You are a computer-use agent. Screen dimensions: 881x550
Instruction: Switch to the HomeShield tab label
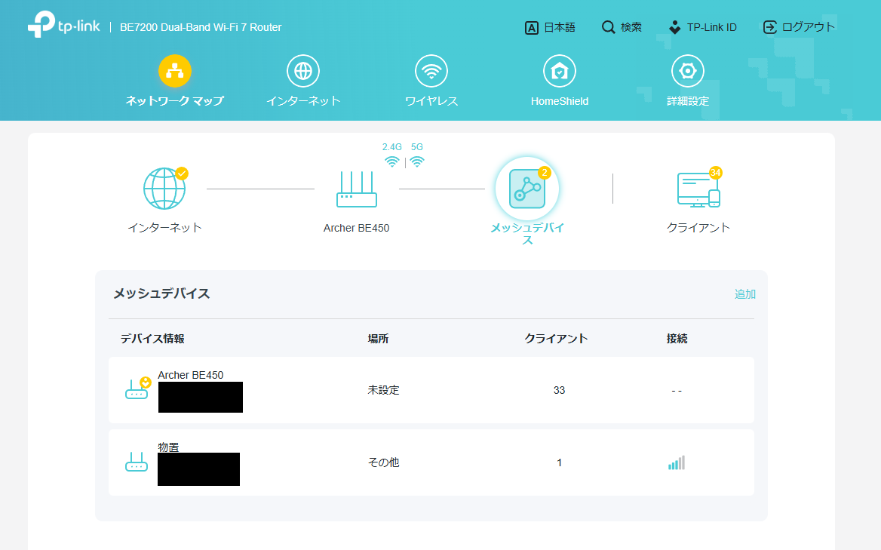[x=560, y=101]
